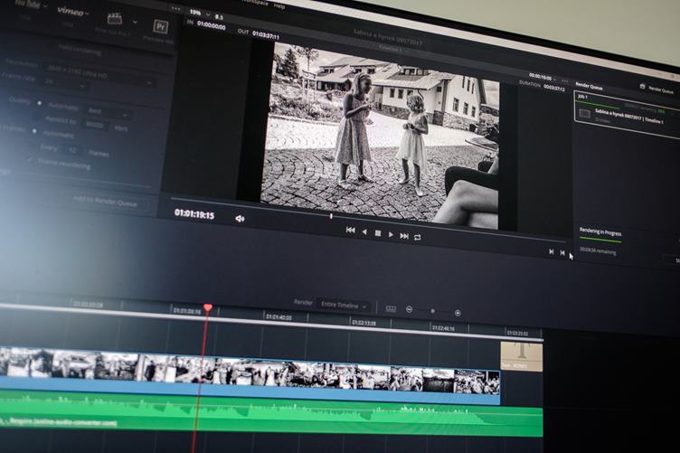Open the viewer zoom percentage dropdown
The width and height of the screenshot is (680, 453).
point(200,13)
